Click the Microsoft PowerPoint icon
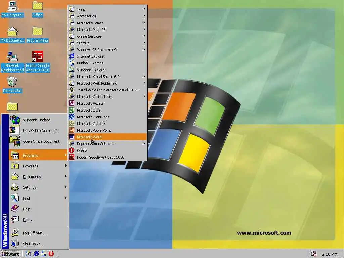 [x=72, y=130]
